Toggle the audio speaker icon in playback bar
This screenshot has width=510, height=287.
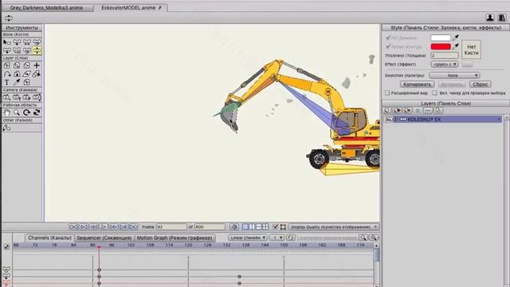[234, 226]
